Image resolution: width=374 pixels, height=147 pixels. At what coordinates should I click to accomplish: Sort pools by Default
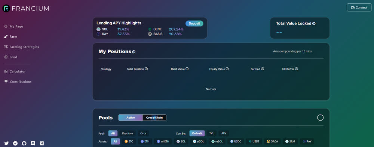[x=197, y=134]
